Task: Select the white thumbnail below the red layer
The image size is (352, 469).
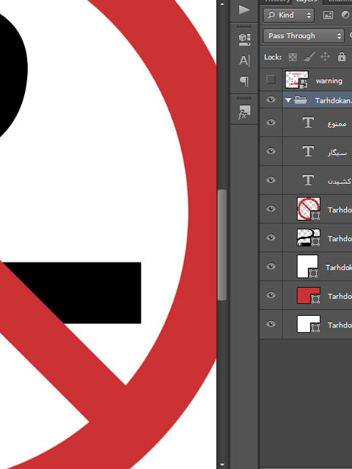Action: [x=309, y=324]
